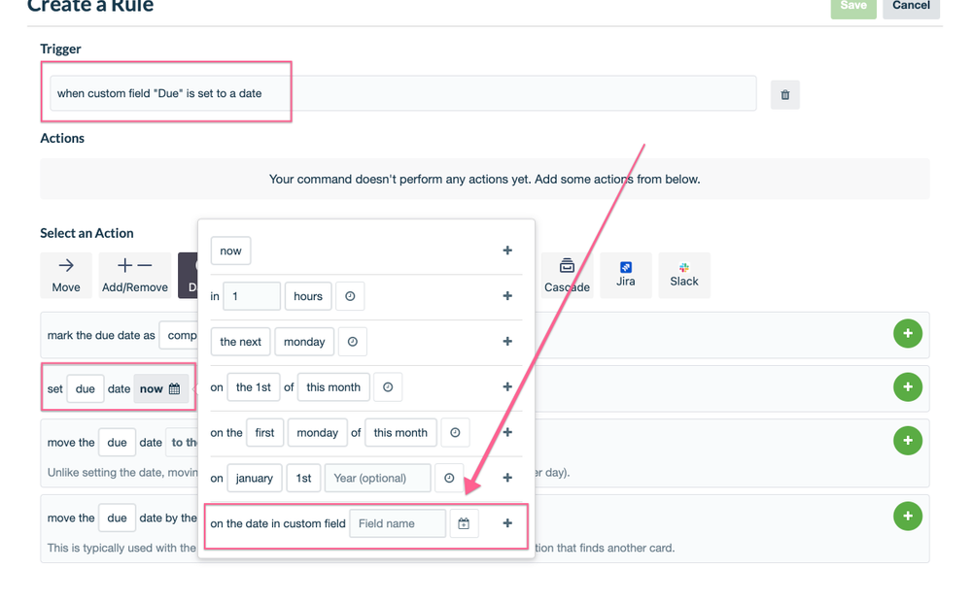Delete the trigger with the trash icon
Image resolution: width=971 pixels, height=602 pixels.
pyautogui.click(x=784, y=94)
